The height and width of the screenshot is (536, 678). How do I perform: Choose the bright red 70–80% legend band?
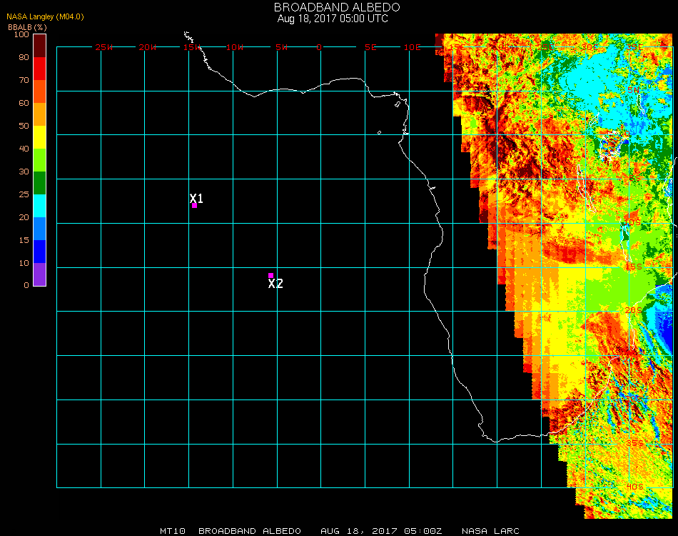click(x=39, y=69)
